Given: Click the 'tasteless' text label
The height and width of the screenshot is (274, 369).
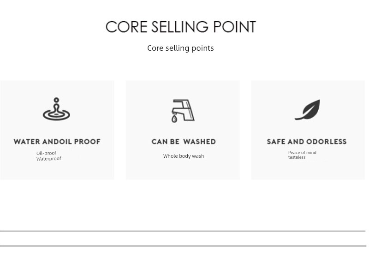Looking at the screenshot, I should (x=297, y=157).
